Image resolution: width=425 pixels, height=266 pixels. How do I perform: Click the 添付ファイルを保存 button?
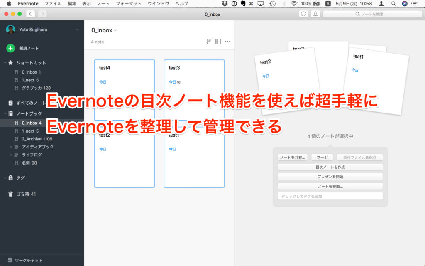[360, 158]
